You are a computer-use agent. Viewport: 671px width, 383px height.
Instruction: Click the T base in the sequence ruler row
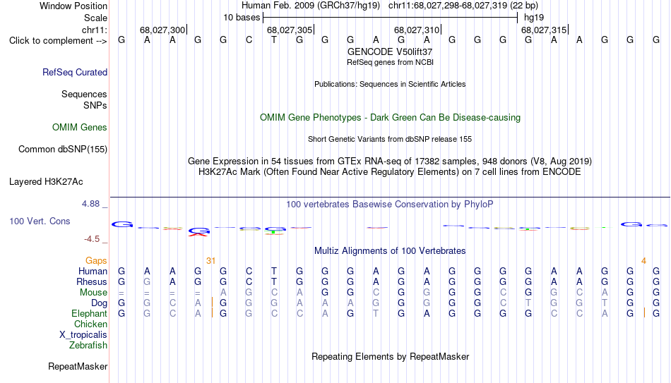[274, 40]
